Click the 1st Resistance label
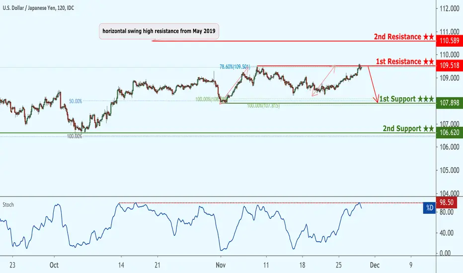Screen dimensions: 463x273 (x=405, y=62)
